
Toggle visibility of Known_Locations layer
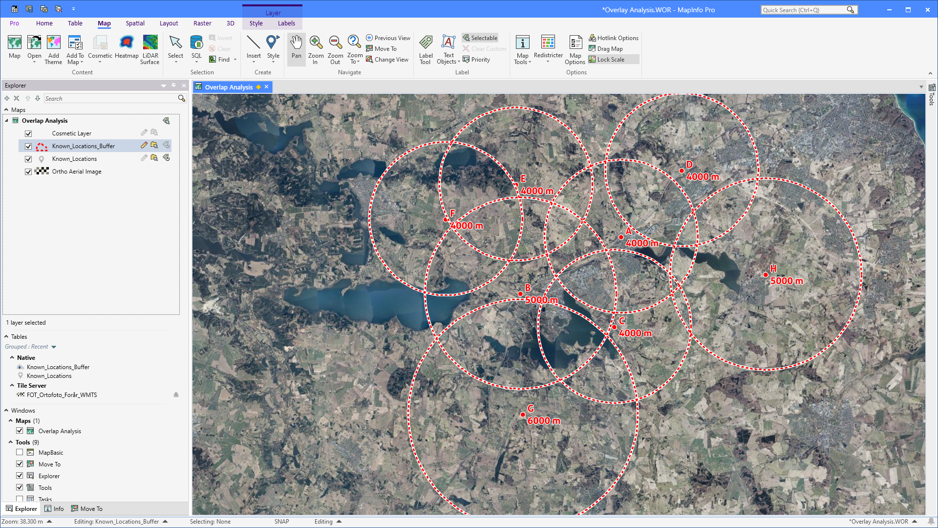click(28, 159)
